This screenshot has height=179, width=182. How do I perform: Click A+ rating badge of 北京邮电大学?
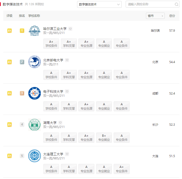pos(10,62)
